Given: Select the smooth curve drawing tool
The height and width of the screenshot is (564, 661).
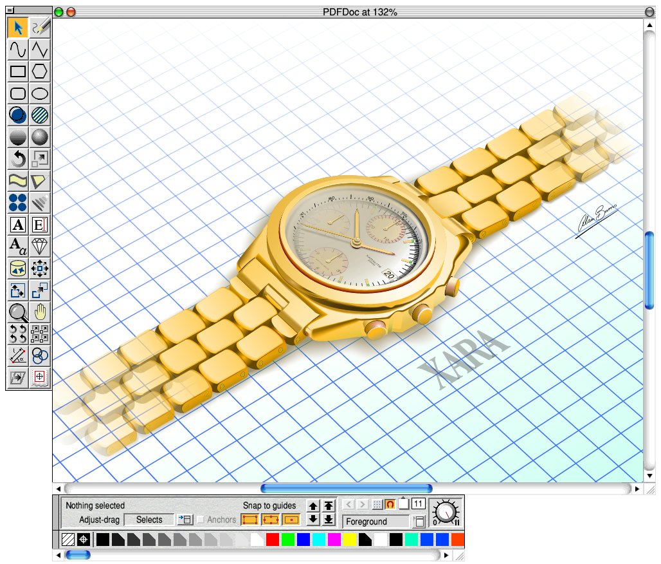Looking at the screenshot, I should tap(18, 49).
